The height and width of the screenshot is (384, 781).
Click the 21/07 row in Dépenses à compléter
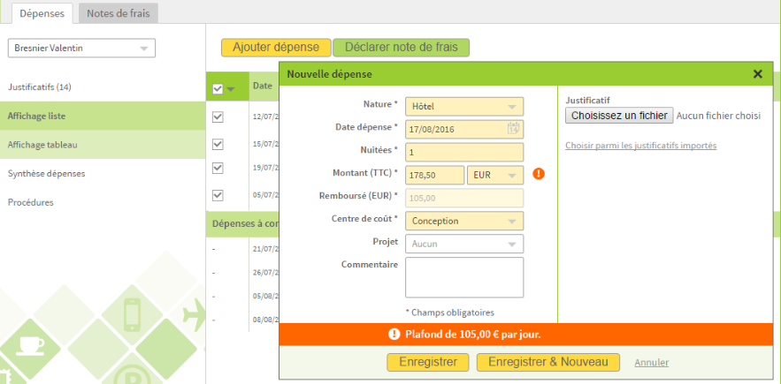[265, 249]
